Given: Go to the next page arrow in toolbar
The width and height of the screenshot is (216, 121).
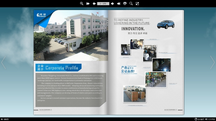Looking at the screenshot, I should click(112, 4).
